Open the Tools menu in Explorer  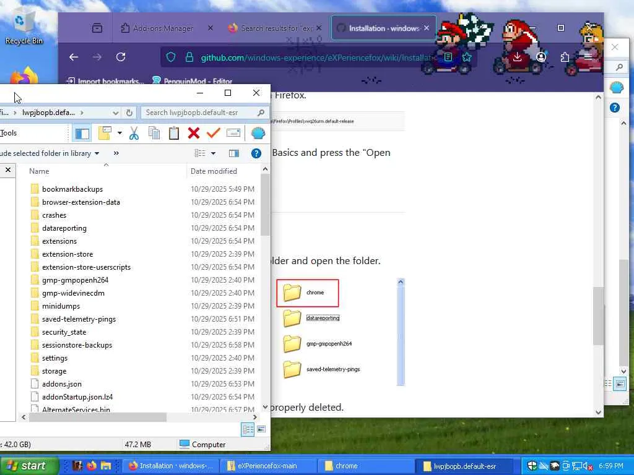[9, 133]
